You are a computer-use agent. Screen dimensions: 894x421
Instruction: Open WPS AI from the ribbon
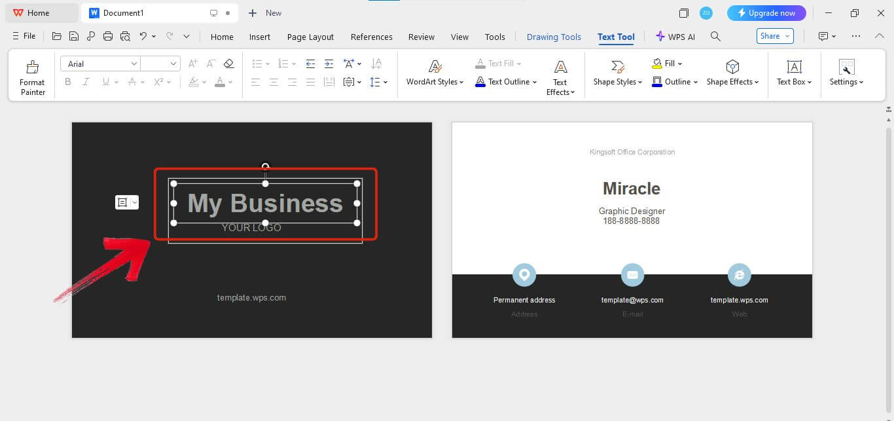675,37
